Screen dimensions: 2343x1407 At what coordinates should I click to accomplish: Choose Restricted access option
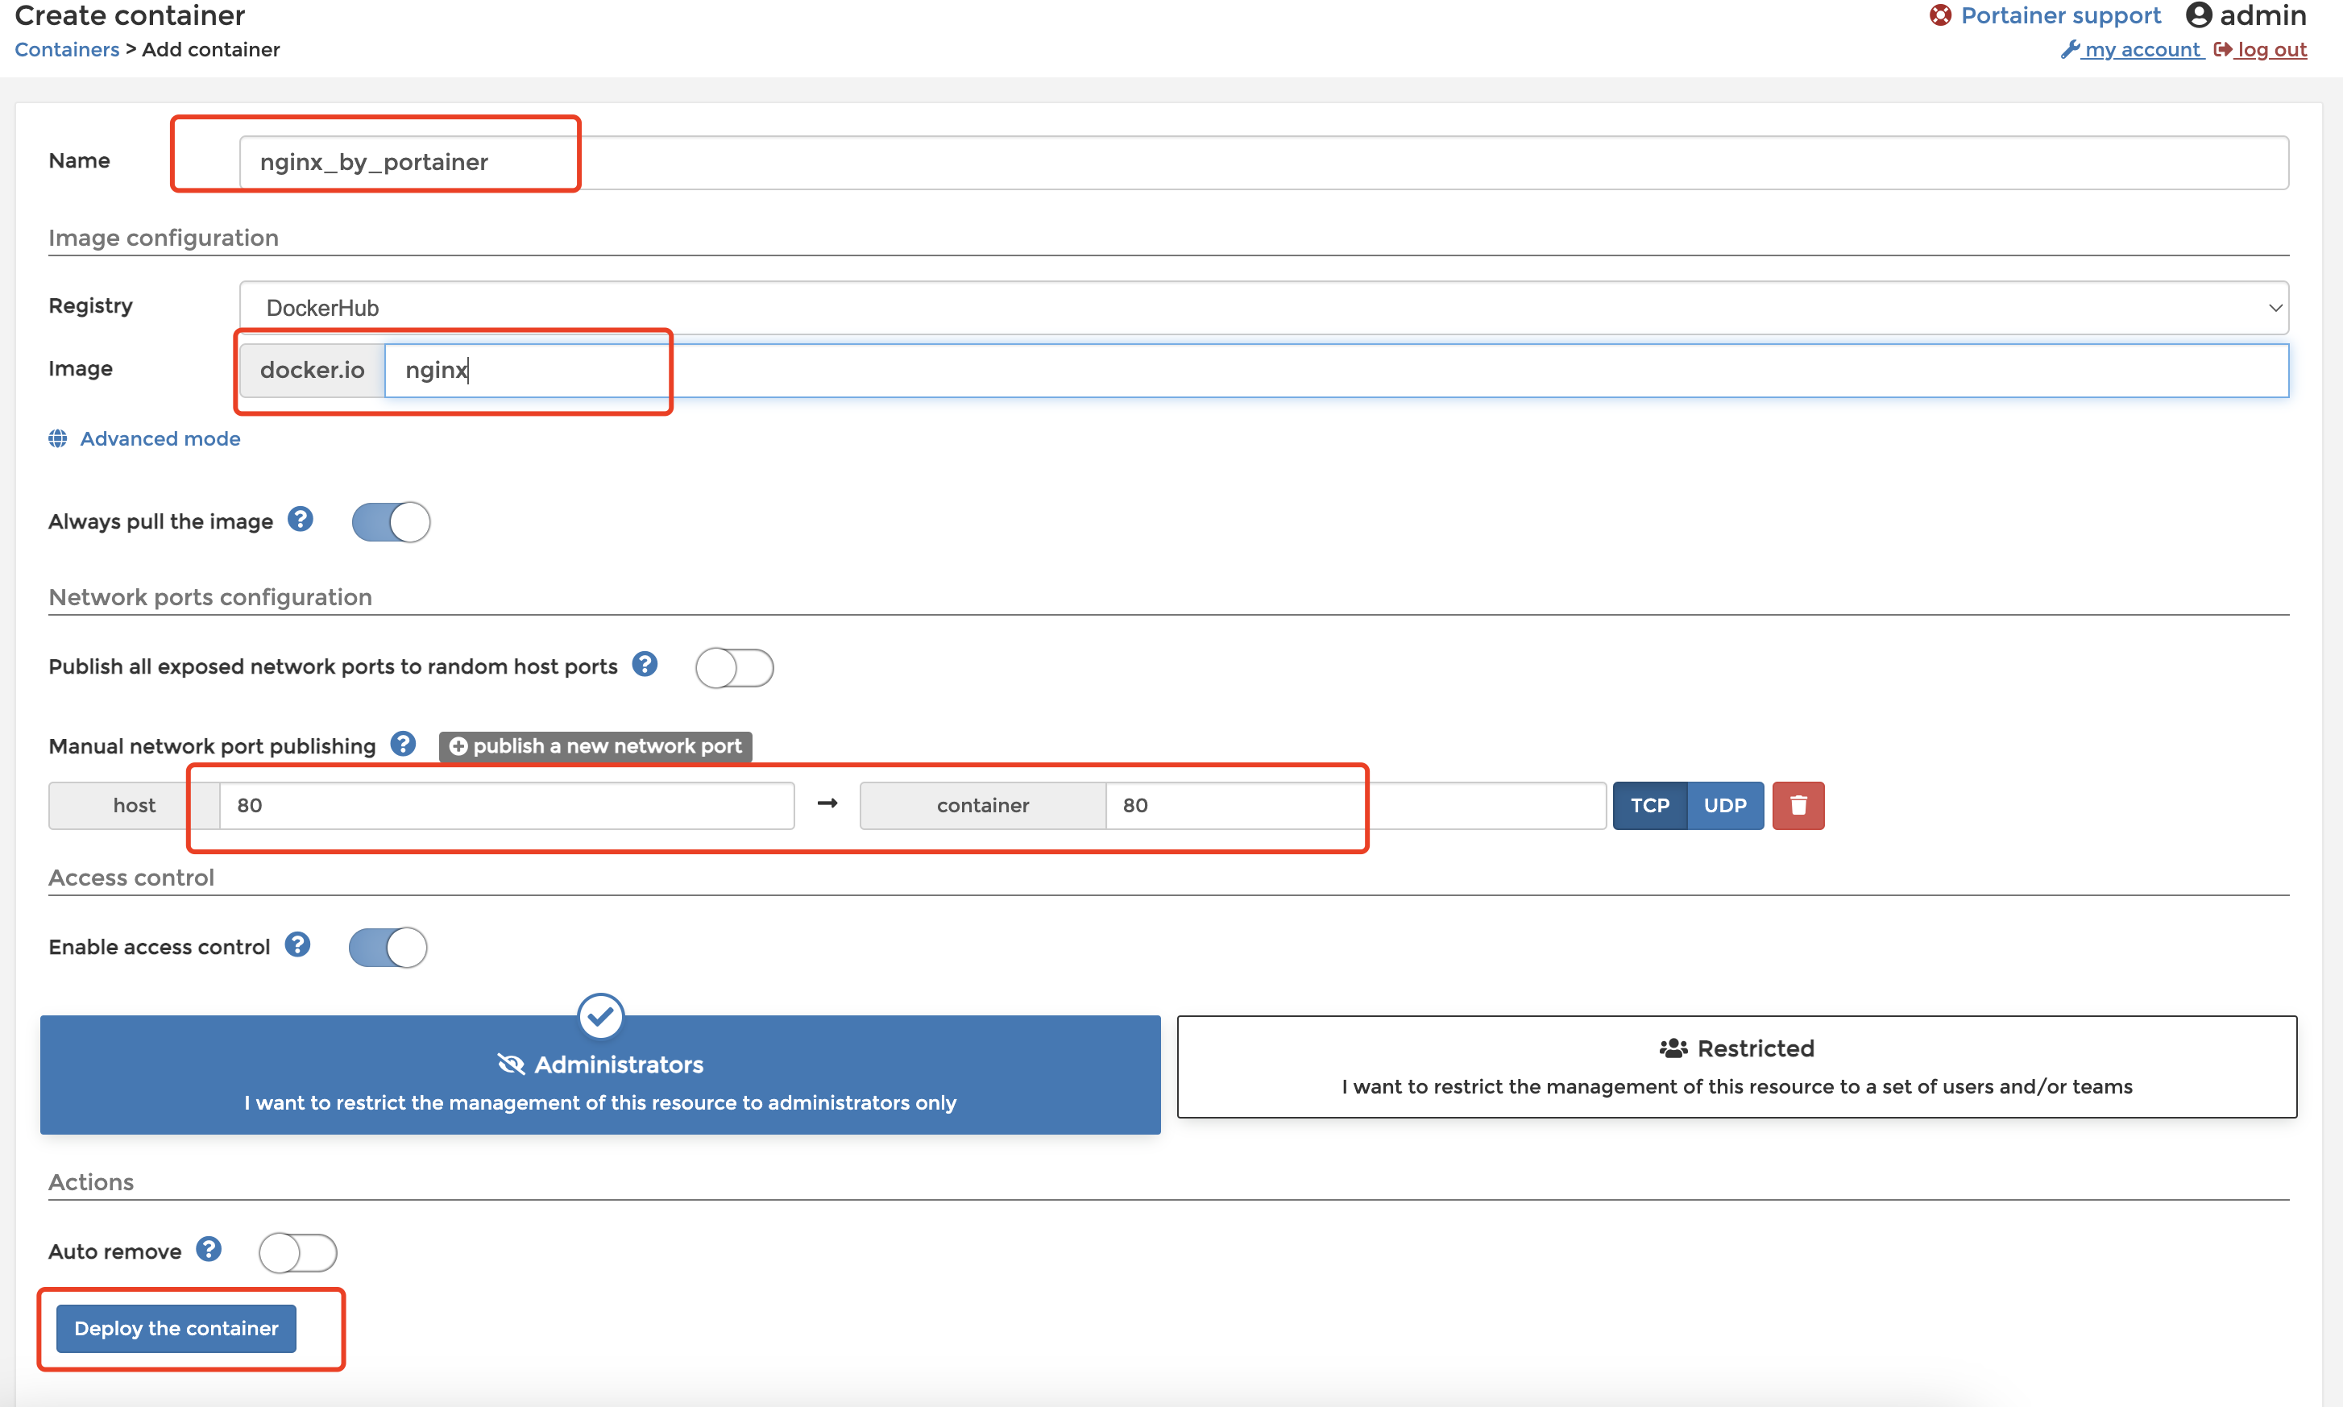tap(1736, 1068)
